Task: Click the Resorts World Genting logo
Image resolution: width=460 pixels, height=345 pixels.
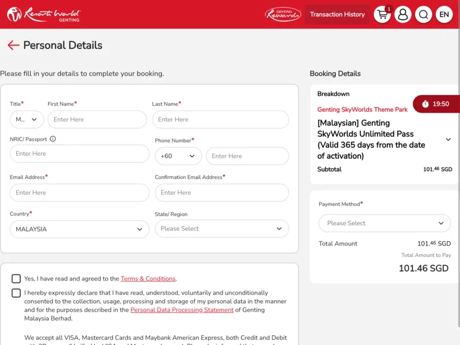Action: coord(44,14)
